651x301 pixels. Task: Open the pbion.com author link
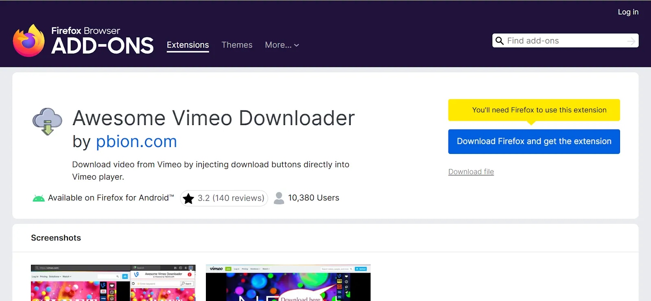(x=136, y=141)
